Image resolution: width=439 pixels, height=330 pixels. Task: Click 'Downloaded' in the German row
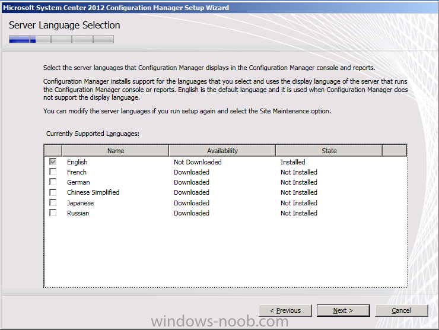[x=192, y=182]
